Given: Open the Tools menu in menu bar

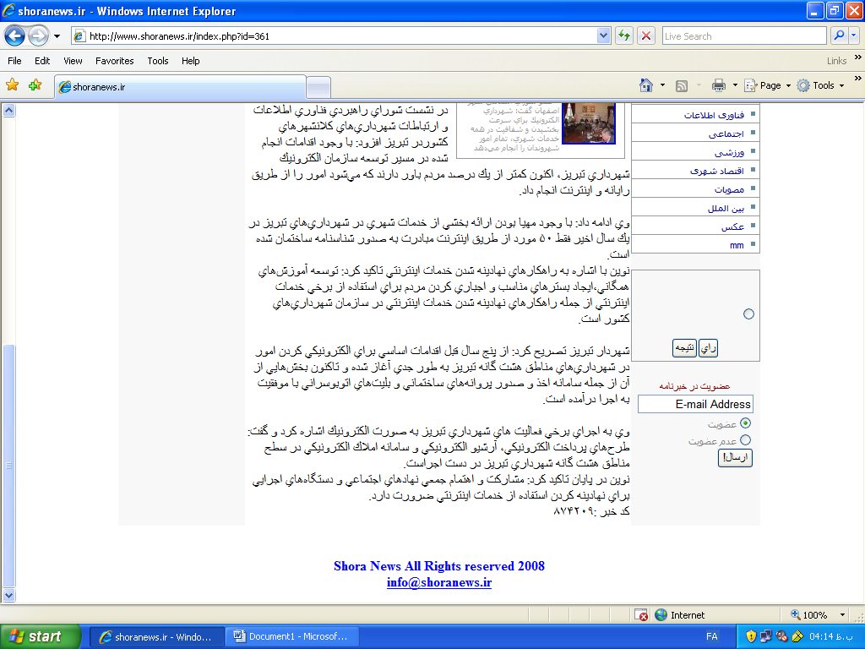Looking at the screenshot, I should [x=158, y=61].
